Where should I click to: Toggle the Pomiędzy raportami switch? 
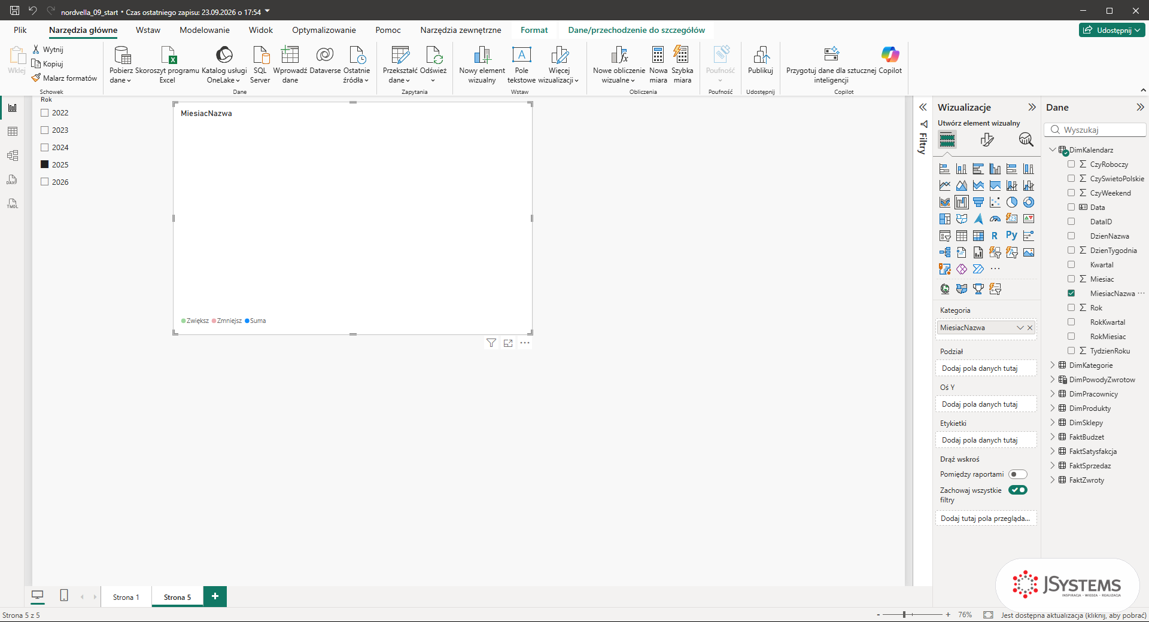(x=1017, y=474)
